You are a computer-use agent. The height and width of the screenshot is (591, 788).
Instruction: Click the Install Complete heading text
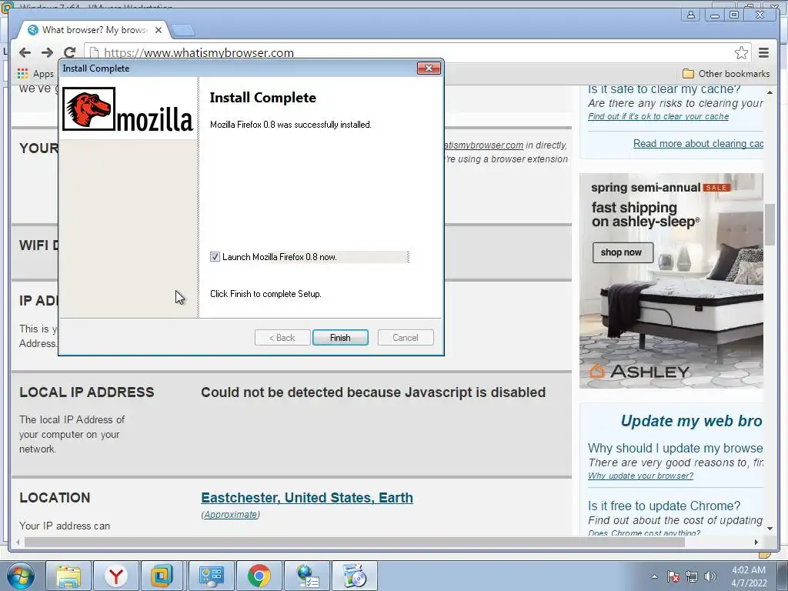[x=263, y=98]
